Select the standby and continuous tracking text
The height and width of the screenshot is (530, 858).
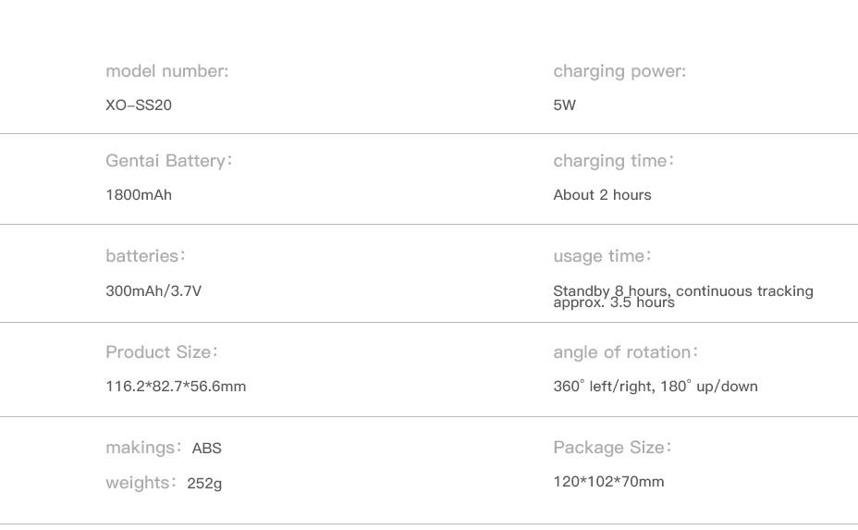click(x=682, y=296)
